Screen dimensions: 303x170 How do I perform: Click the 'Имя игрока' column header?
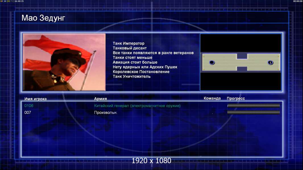point(36,99)
